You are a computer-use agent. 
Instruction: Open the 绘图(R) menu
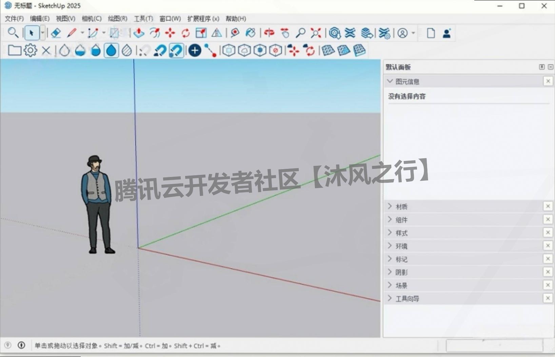[118, 19]
